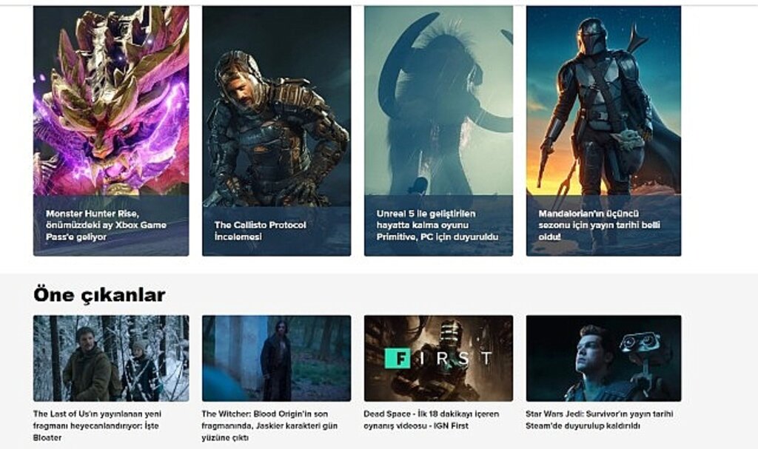Open the Primitive Unreal 5 survival game article
The height and width of the screenshot is (449, 758).
(x=437, y=223)
